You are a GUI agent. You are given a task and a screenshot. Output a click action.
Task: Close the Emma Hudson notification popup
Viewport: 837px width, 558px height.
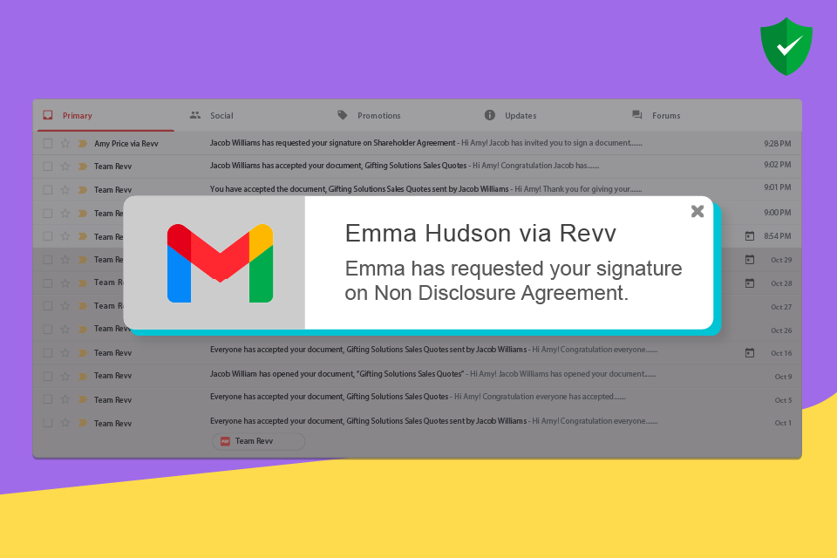coord(697,212)
